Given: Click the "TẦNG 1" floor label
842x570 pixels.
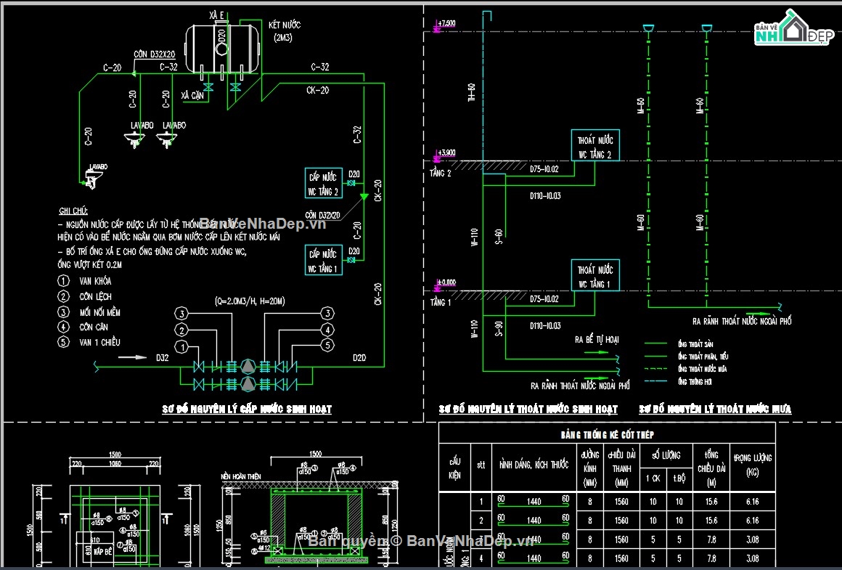Looking at the screenshot, I should (441, 303).
